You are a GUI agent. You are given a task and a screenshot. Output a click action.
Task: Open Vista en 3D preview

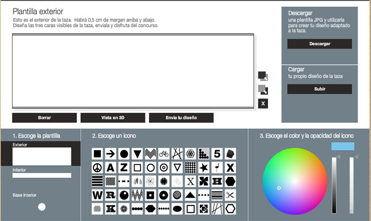pyautogui.click(x=113, y=118)
